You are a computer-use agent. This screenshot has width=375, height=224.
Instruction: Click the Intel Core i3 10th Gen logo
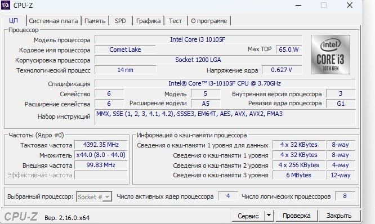coord(331,55)
